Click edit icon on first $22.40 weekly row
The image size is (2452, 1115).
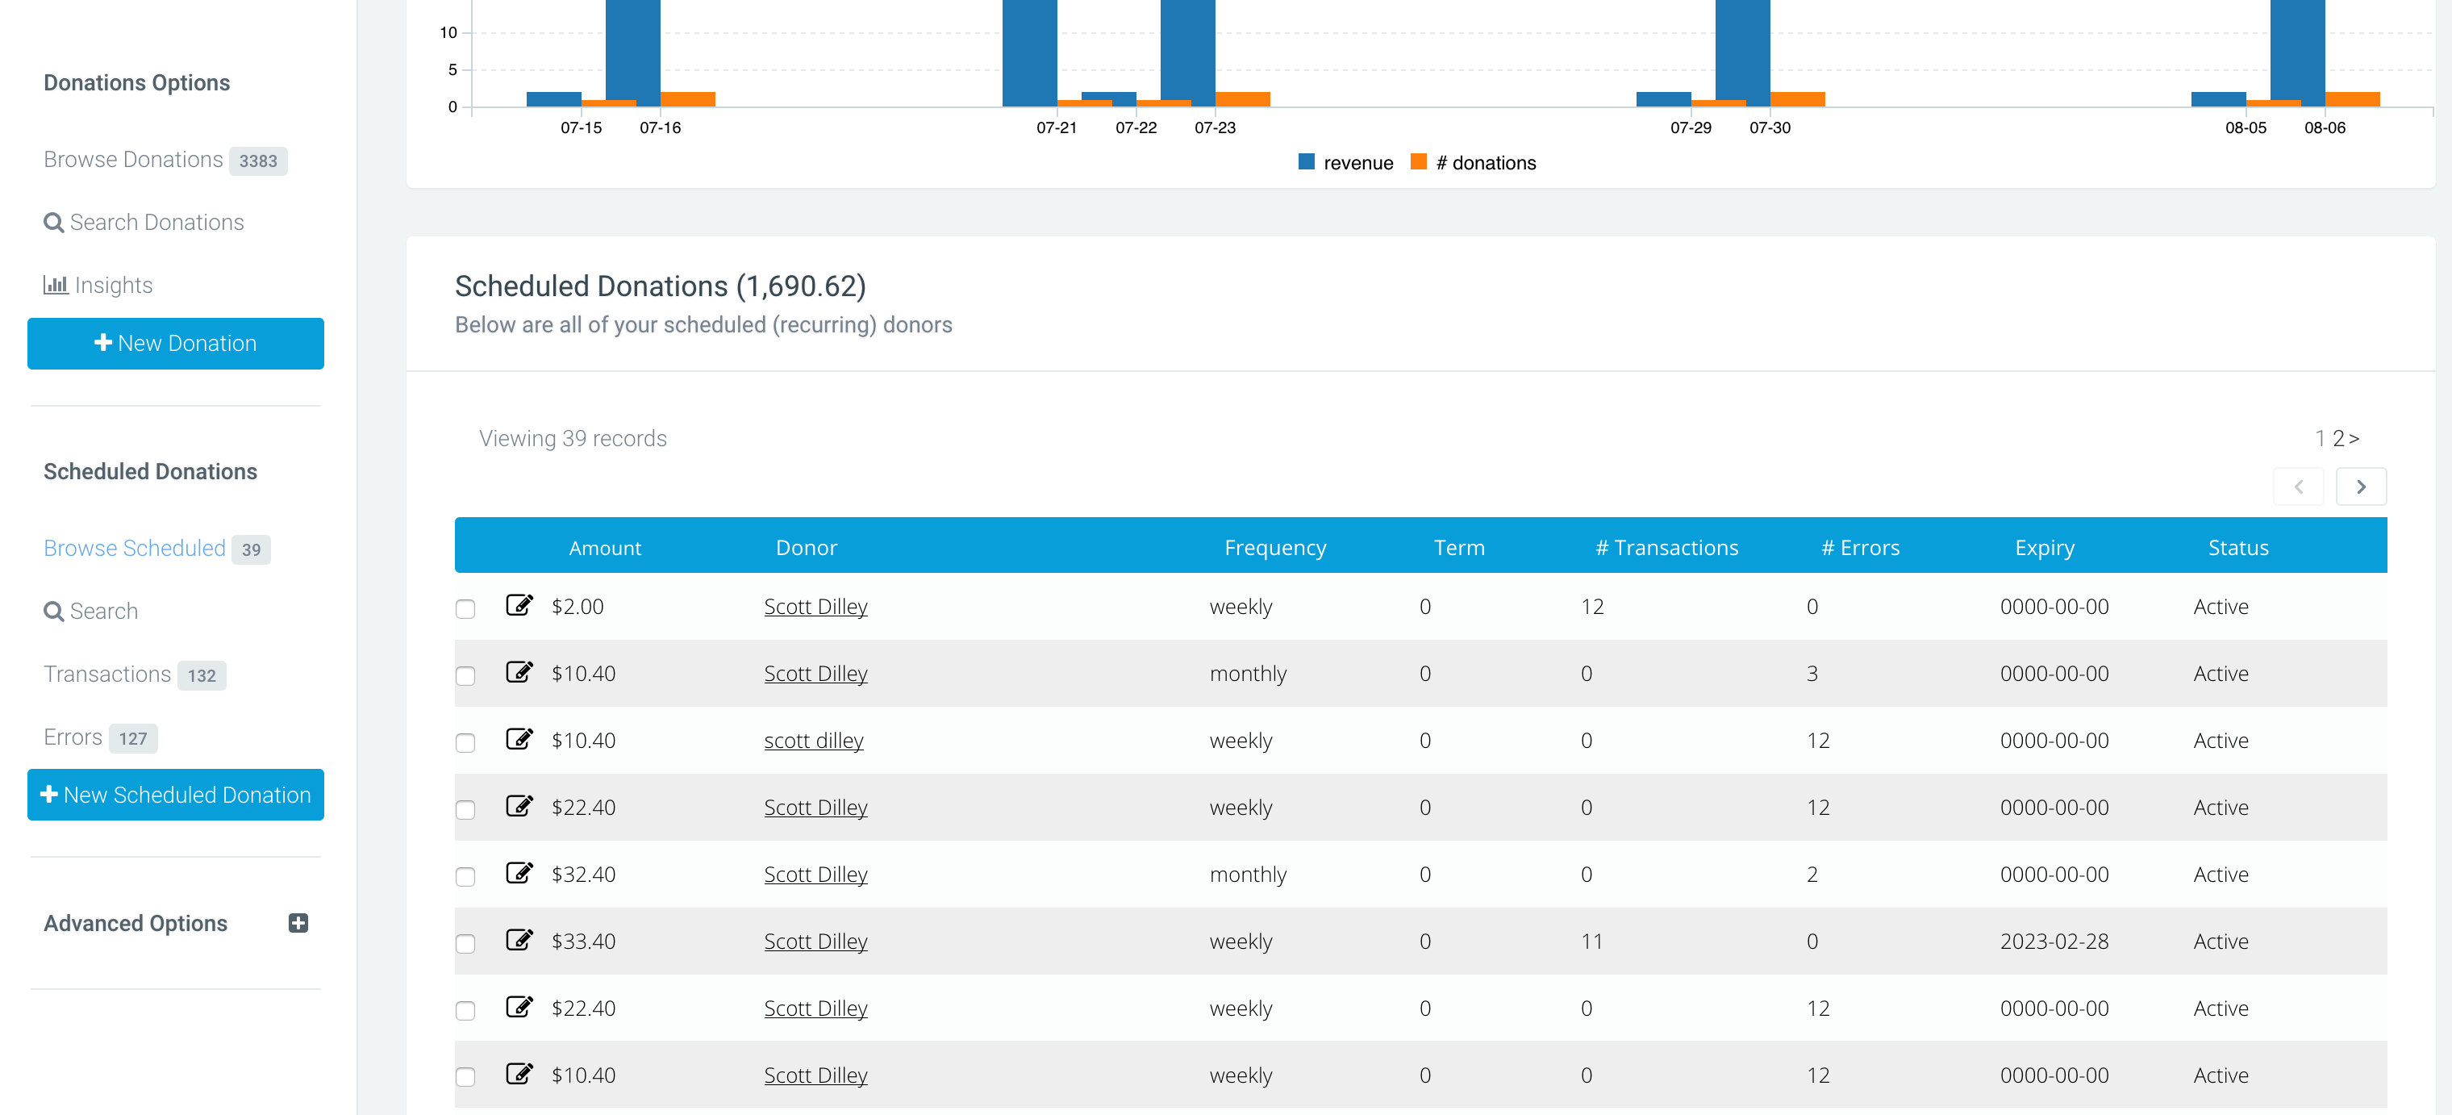pyautogui.click(x=519, y=805)
